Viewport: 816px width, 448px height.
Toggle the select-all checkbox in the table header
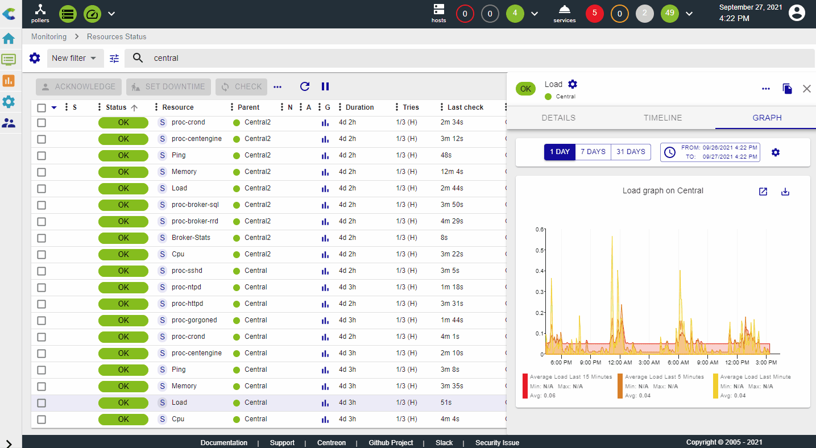point(42,107)
